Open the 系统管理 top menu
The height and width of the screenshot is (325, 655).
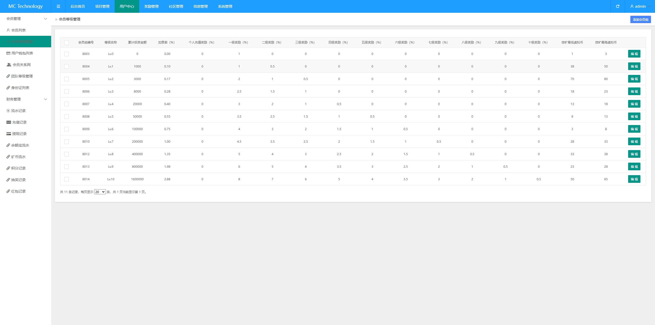tap(225, 6)
